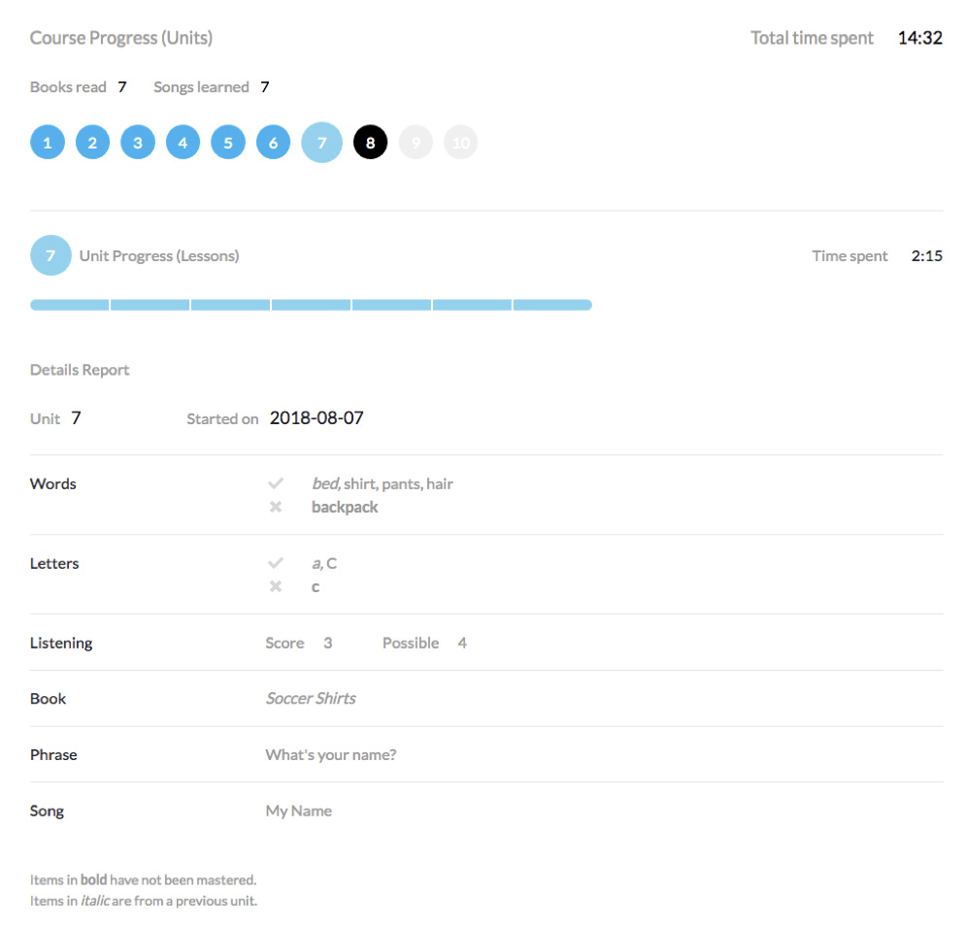Click the greyed-out unit 9 circle
This screenshot has height=927, width=965.
click(x=416, y=143)
